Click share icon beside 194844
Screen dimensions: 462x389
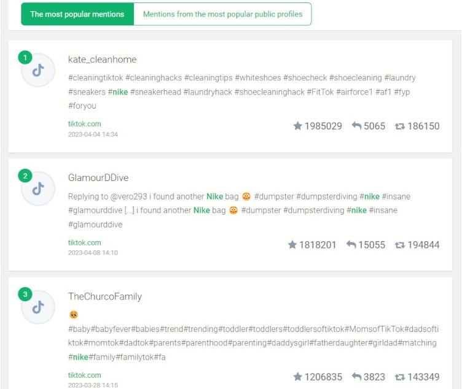pos(400,245)
